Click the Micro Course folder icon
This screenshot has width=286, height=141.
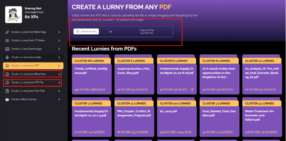(x=7, y=100)
